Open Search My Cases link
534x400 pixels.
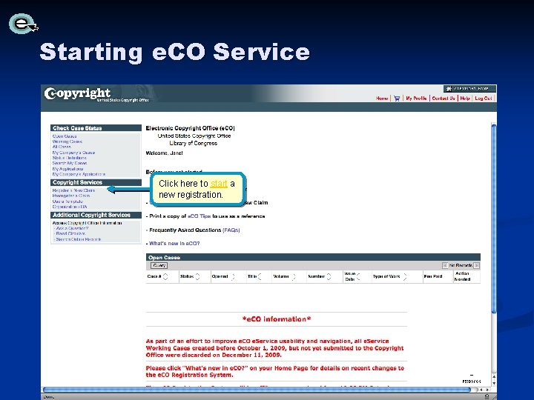coord(70,163)
